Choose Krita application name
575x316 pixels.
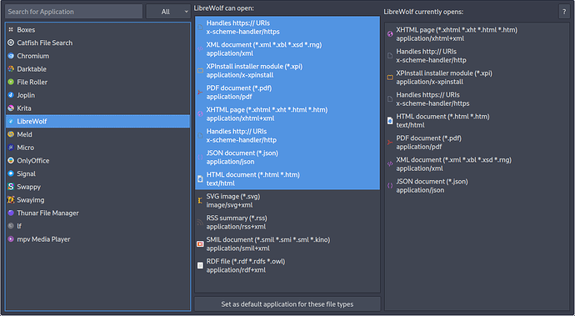pyautogui.click(x=24, y=108)
